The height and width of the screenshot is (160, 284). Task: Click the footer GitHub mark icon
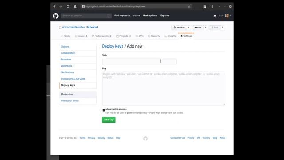coord(146,139)
